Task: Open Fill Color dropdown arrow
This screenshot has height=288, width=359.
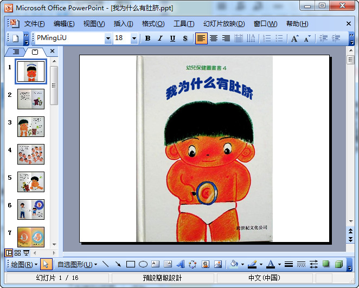Action: point(242,265)
